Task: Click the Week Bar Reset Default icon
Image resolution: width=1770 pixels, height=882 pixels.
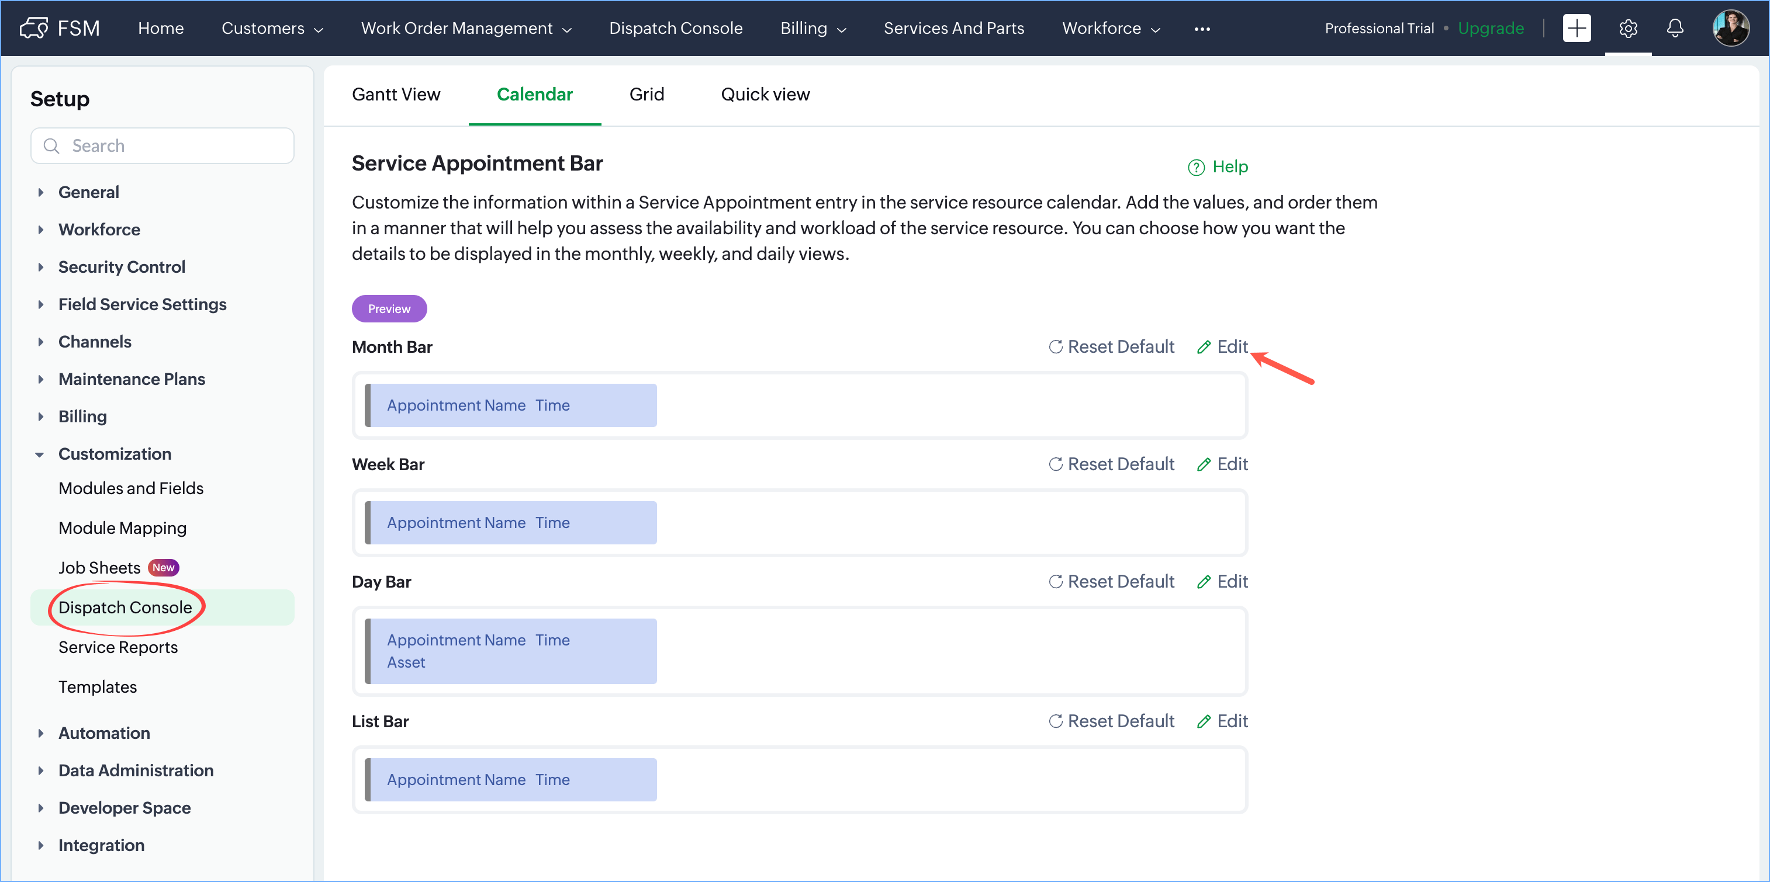Action: click(1056, 465)
